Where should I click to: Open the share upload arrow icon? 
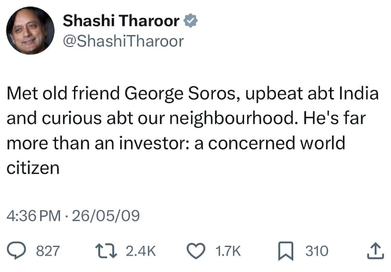(x=373, y=251)
